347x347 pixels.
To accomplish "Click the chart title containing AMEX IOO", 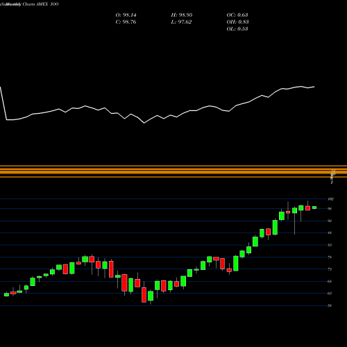I will 29,4.
